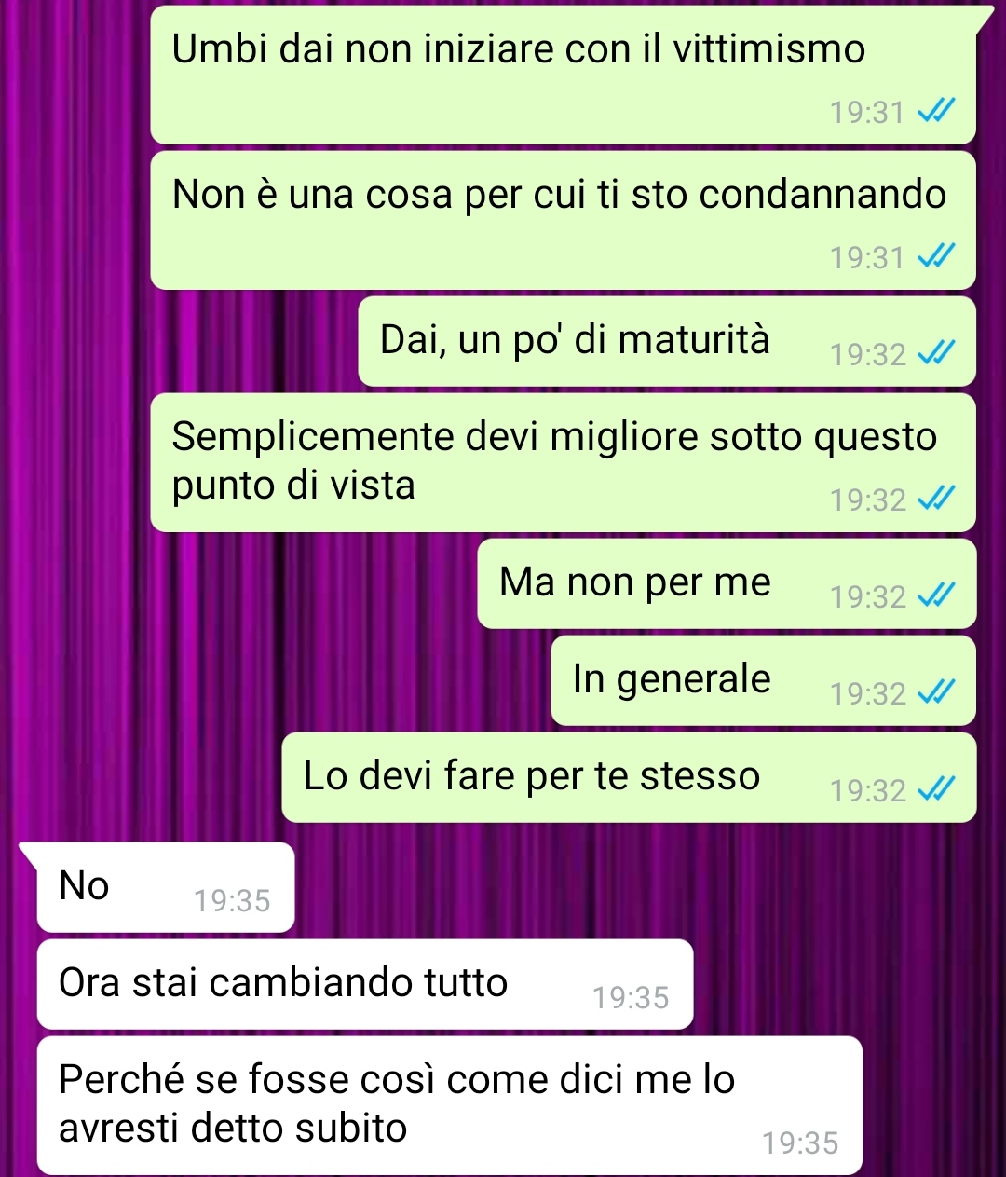Tap the double check next to 'Dai, un po' di maturità'

tap(936, 354)
